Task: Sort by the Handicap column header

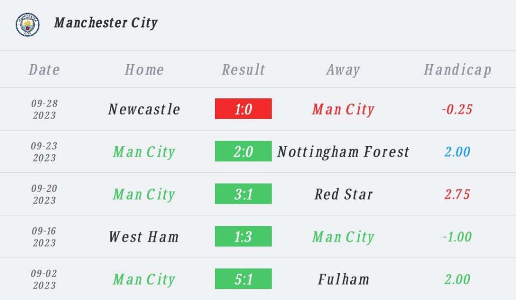Action: point(457,70)
